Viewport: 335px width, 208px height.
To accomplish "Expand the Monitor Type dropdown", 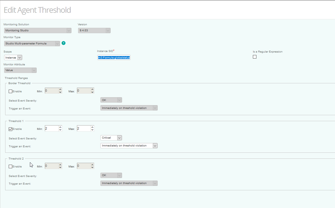I will click(x=32, y=44).
